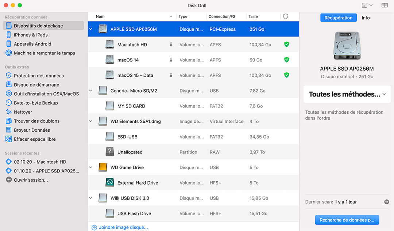This screenshot has width=394, height=231.
Task: Click the protection shield column header
Action: [285, 16]
